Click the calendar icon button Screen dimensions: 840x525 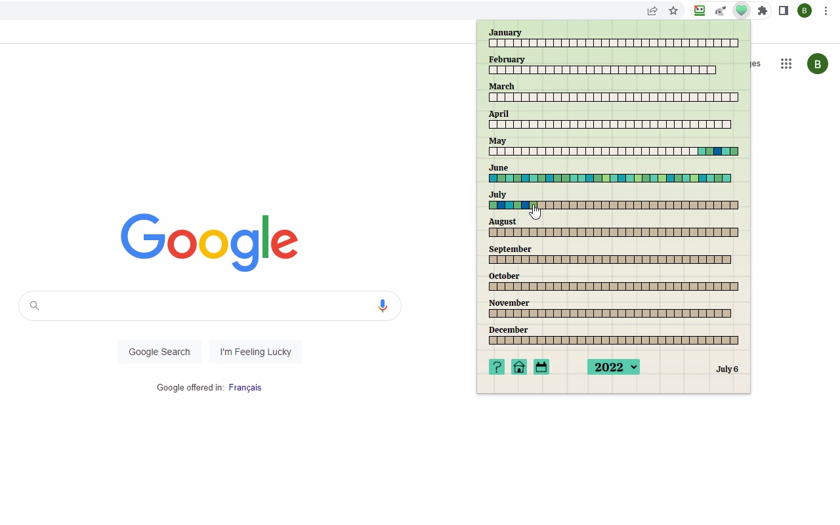[x=541, y=367]
